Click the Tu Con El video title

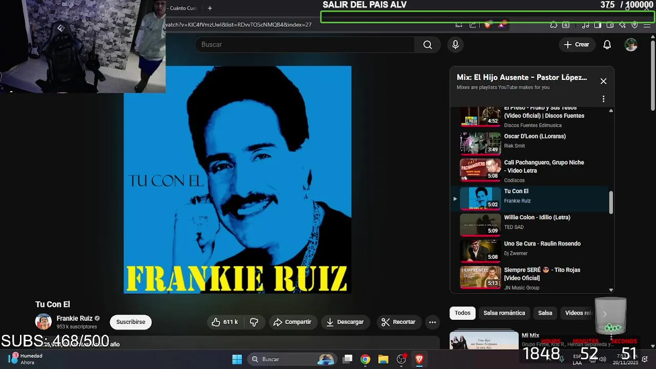52,304
